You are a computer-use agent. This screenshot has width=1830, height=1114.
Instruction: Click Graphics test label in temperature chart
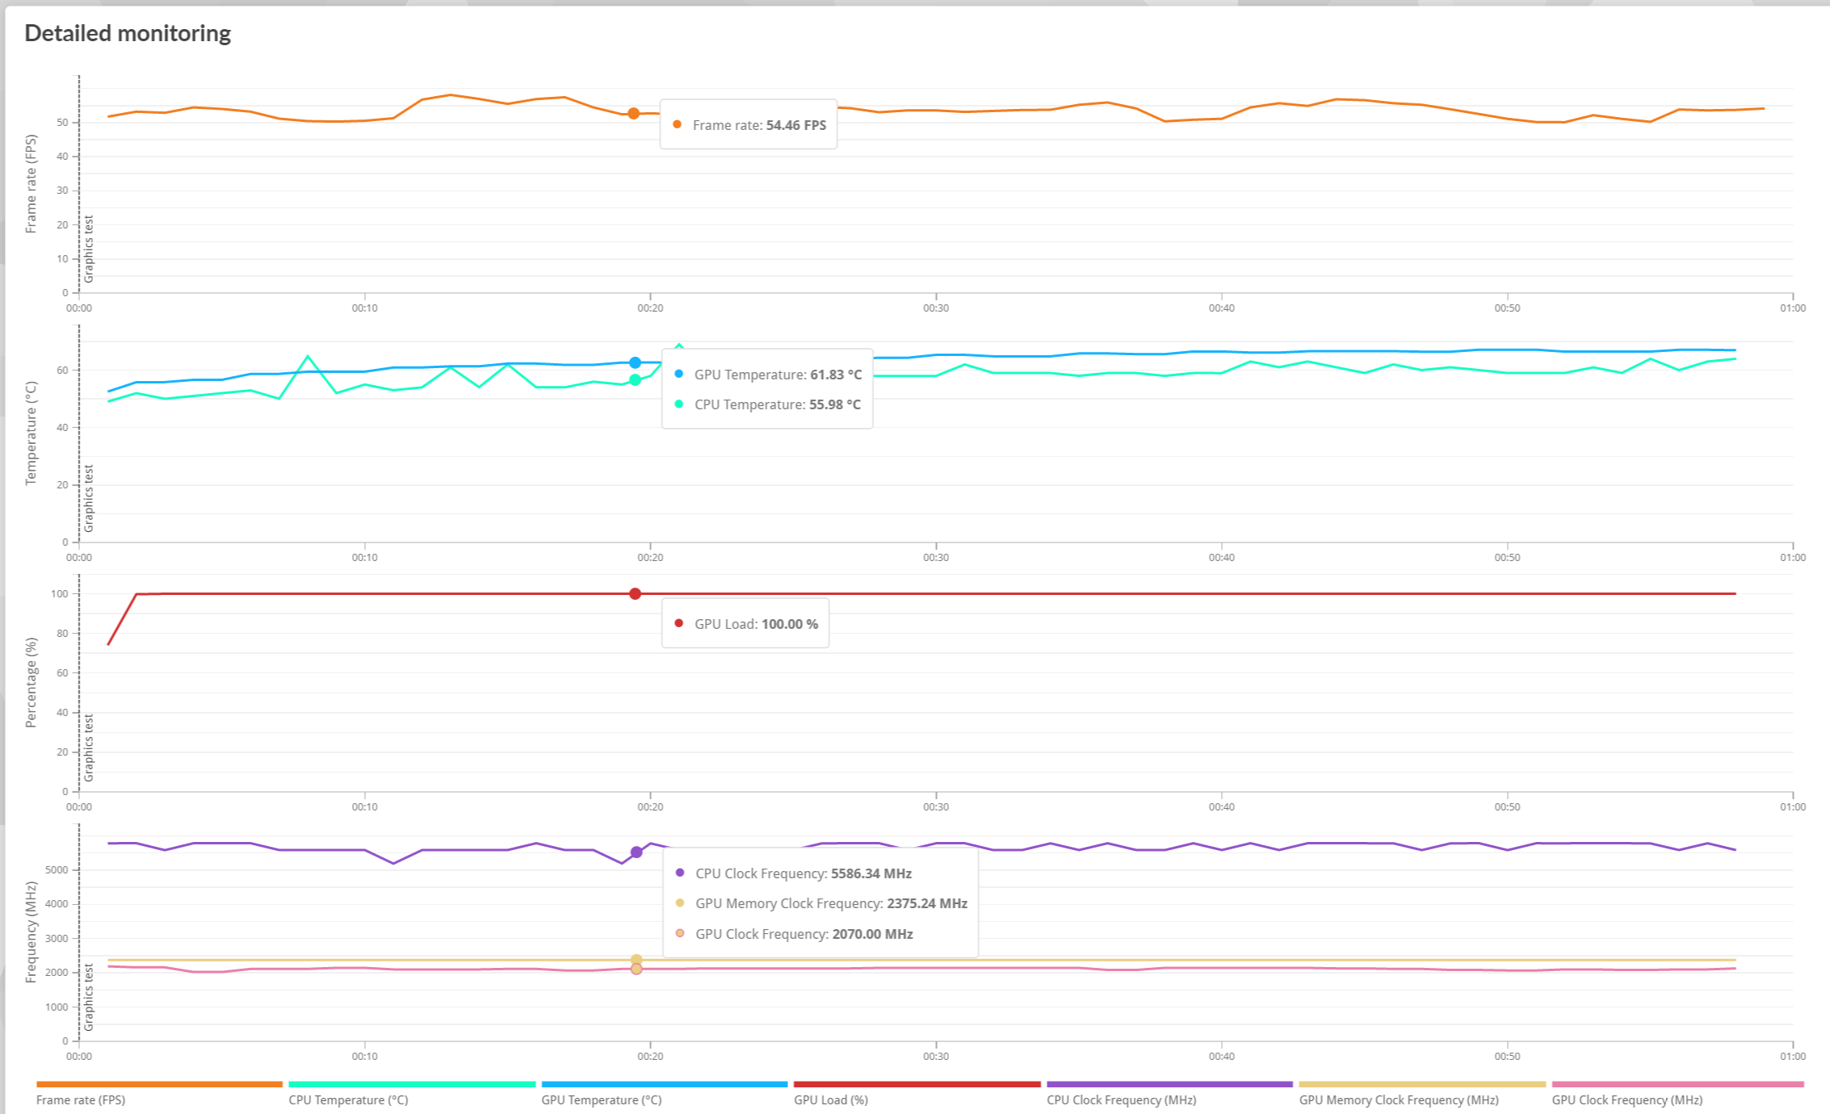89,498
